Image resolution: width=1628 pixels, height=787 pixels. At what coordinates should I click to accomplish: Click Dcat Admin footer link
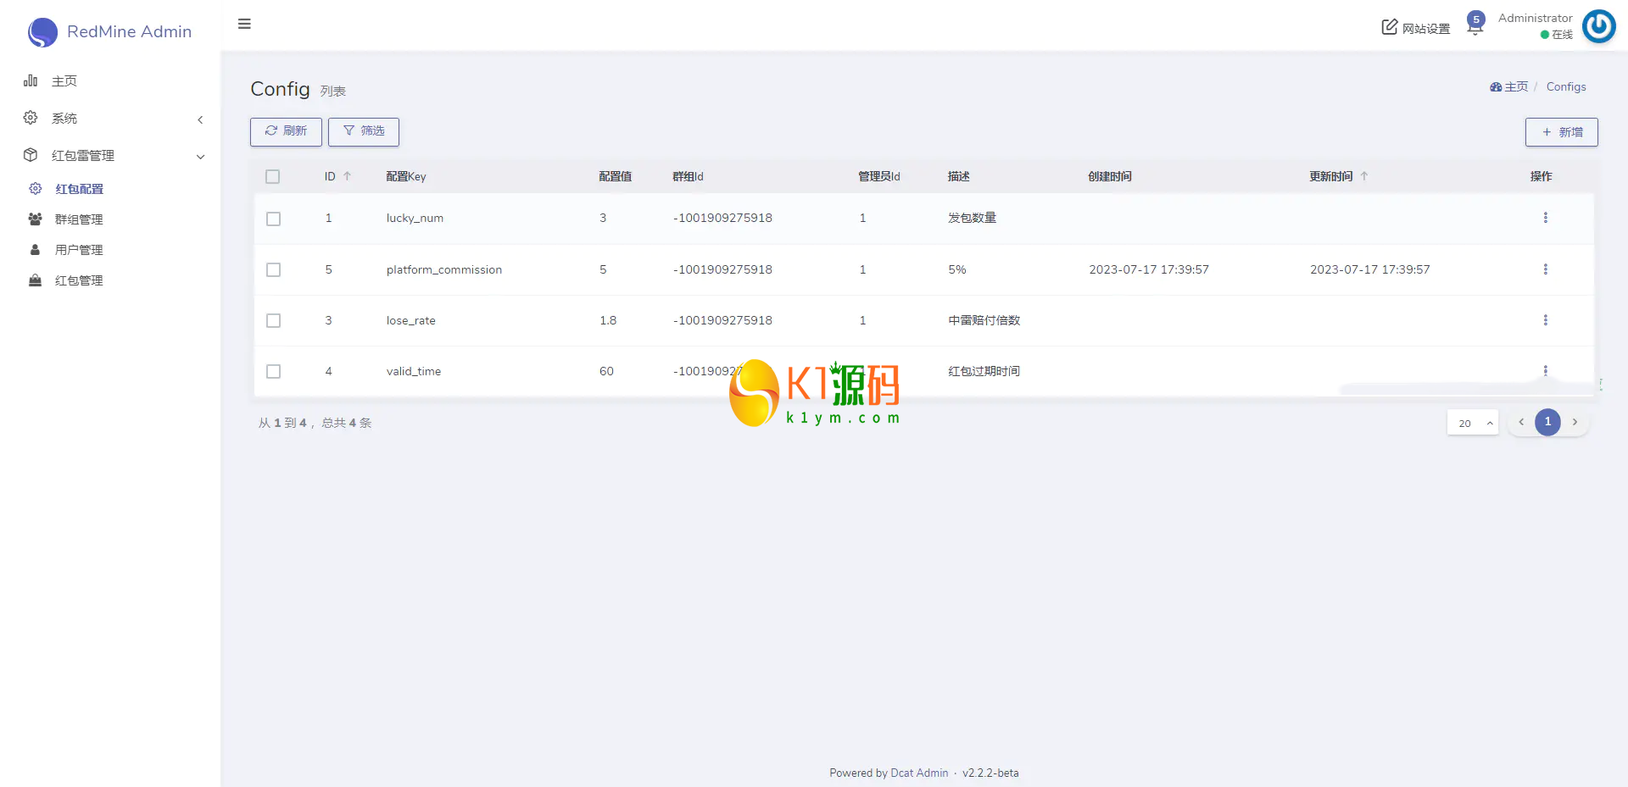(x=919, y=773)
